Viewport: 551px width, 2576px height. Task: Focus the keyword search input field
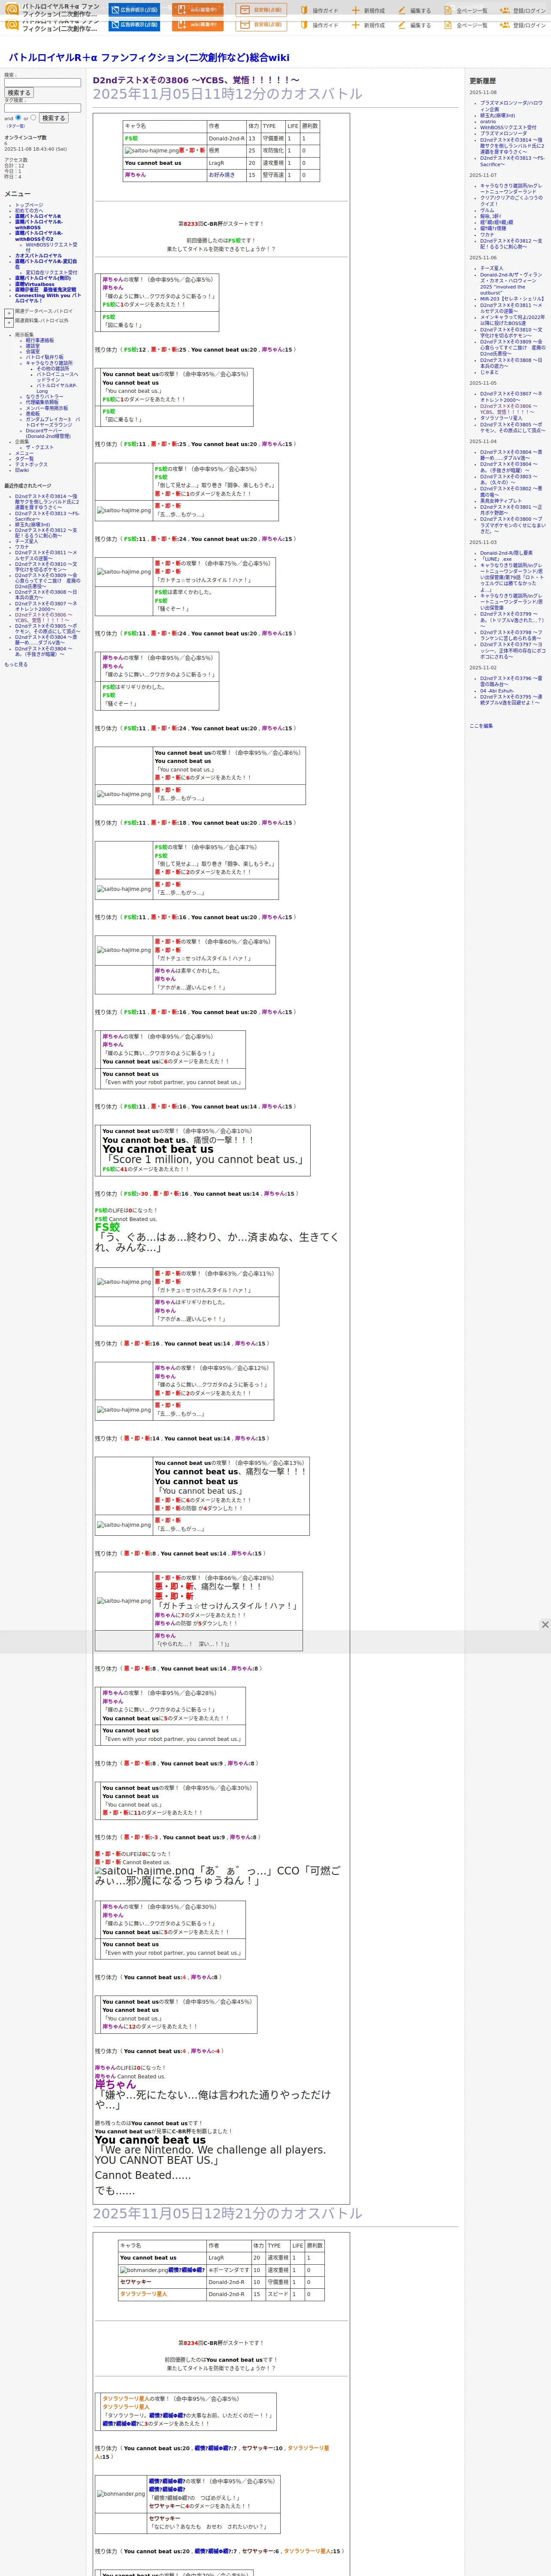click(x=42, y=83)
